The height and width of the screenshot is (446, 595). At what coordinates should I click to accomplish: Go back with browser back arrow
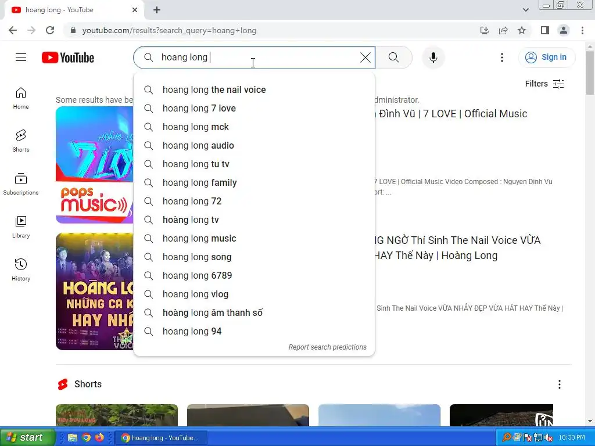tap(13, 30)
